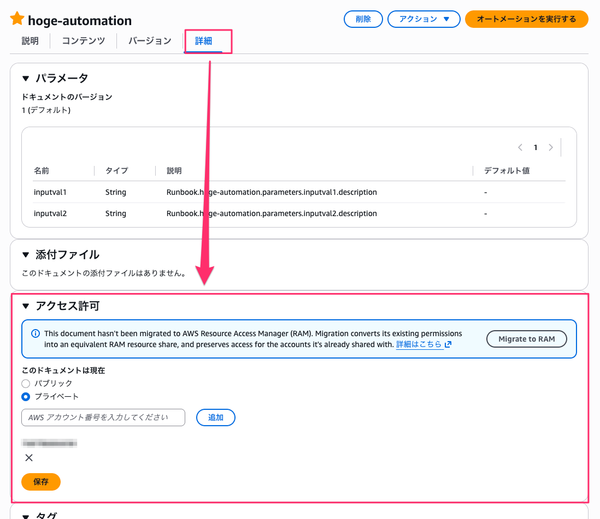Click the inputval2 parameter name

pyautogui.click(x=50, y=213)
